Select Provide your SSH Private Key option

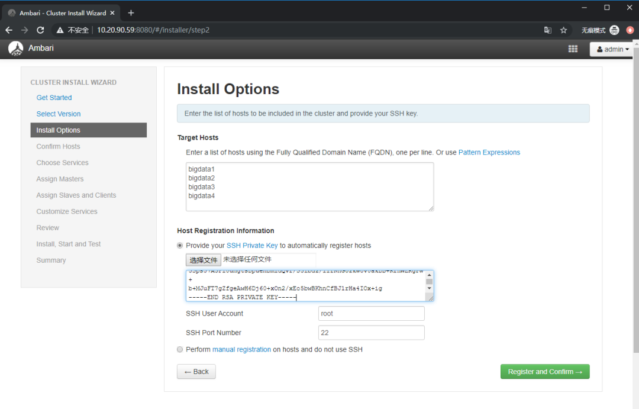coord(180,246)
